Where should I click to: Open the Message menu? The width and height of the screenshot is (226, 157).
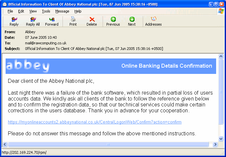(x=62, y=11)
